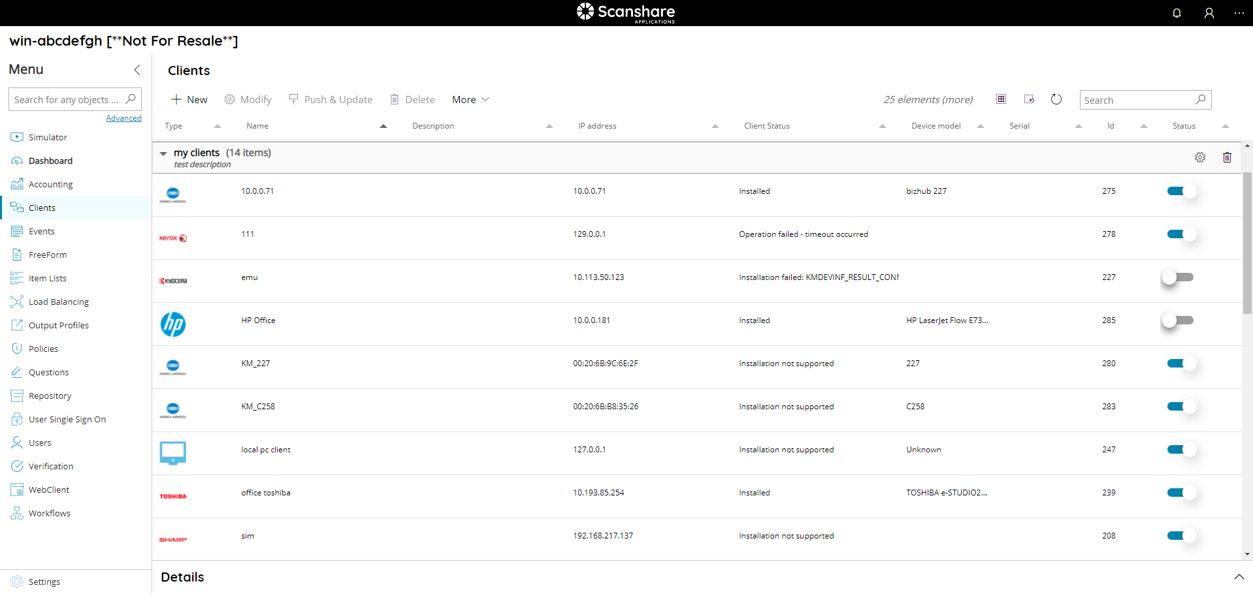1253x594 pixels.
Task: Click the ellipsis options icon top right
Action: (x=1240, y=13)
